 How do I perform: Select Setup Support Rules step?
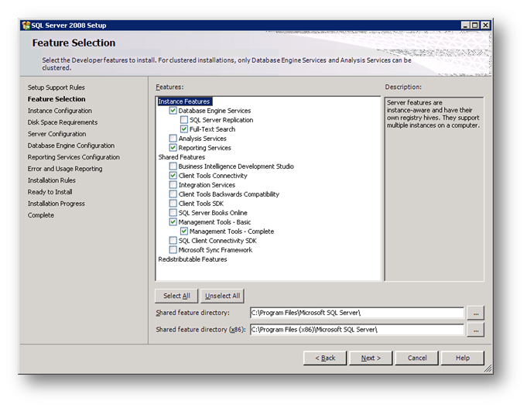pos(56,87)
